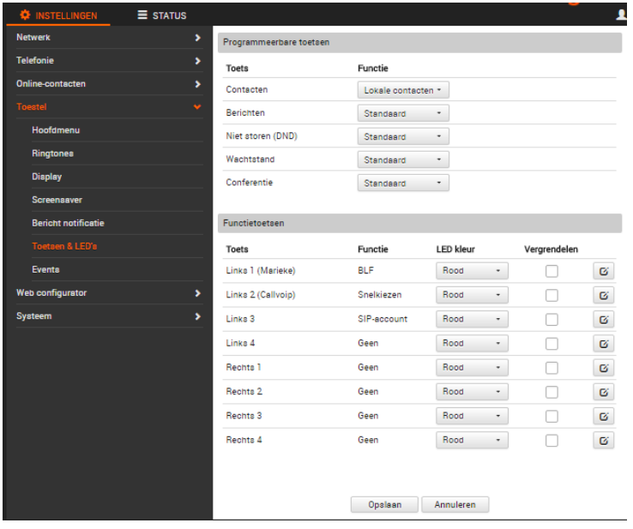This screenshot has height=529, width=633.
Task: Open edit icon for Links 3
Action: 606,321
